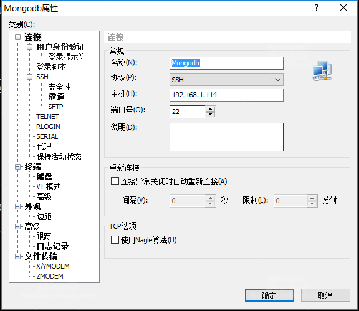Select X/YMODEM tree item
Viewport: 359px width, 311px height.
53,266
